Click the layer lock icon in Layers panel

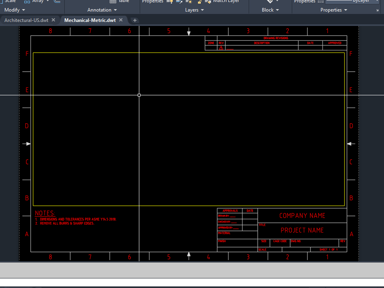tap(199, 2)
